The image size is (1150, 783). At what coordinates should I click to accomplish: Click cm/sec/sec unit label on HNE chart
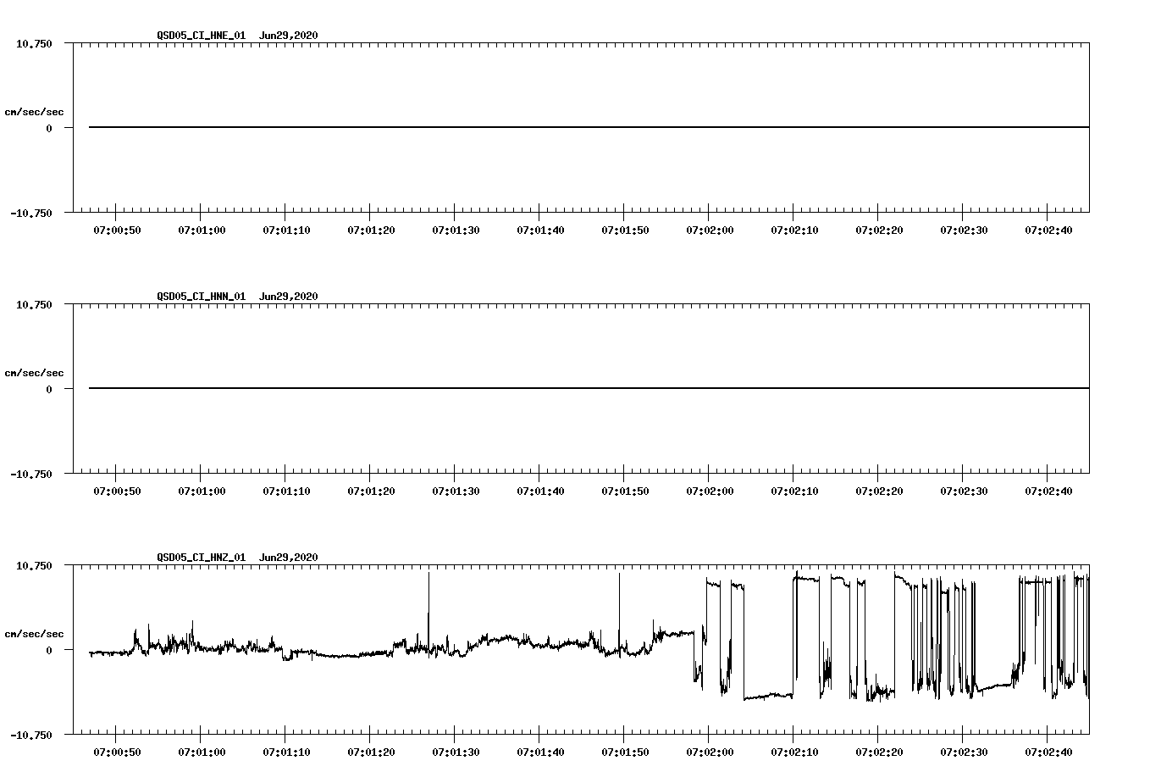(x=34, y=112)
